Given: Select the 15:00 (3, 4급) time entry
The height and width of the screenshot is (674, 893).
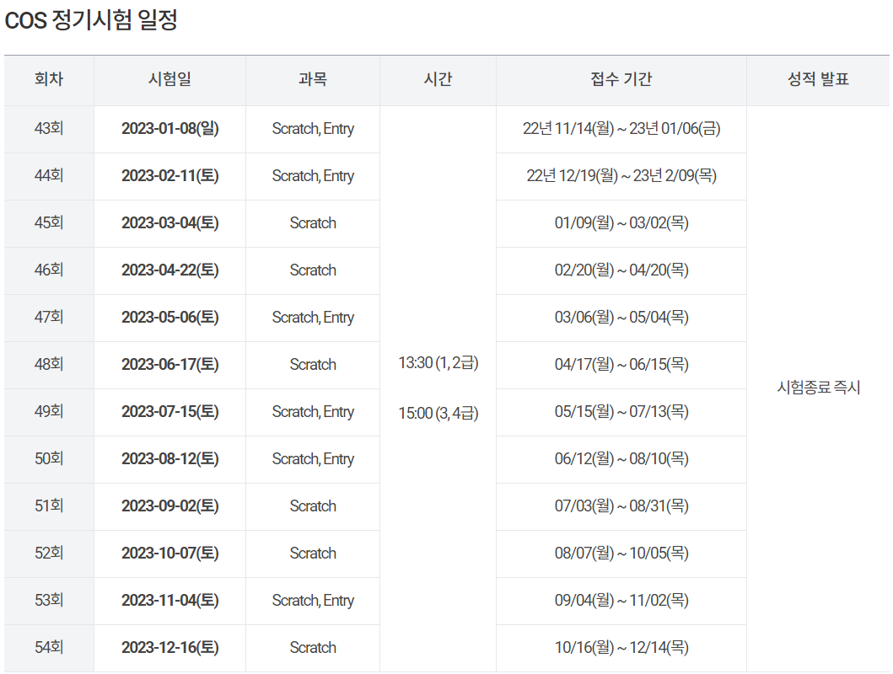Looking at the screenshot, I should point(437,412).
